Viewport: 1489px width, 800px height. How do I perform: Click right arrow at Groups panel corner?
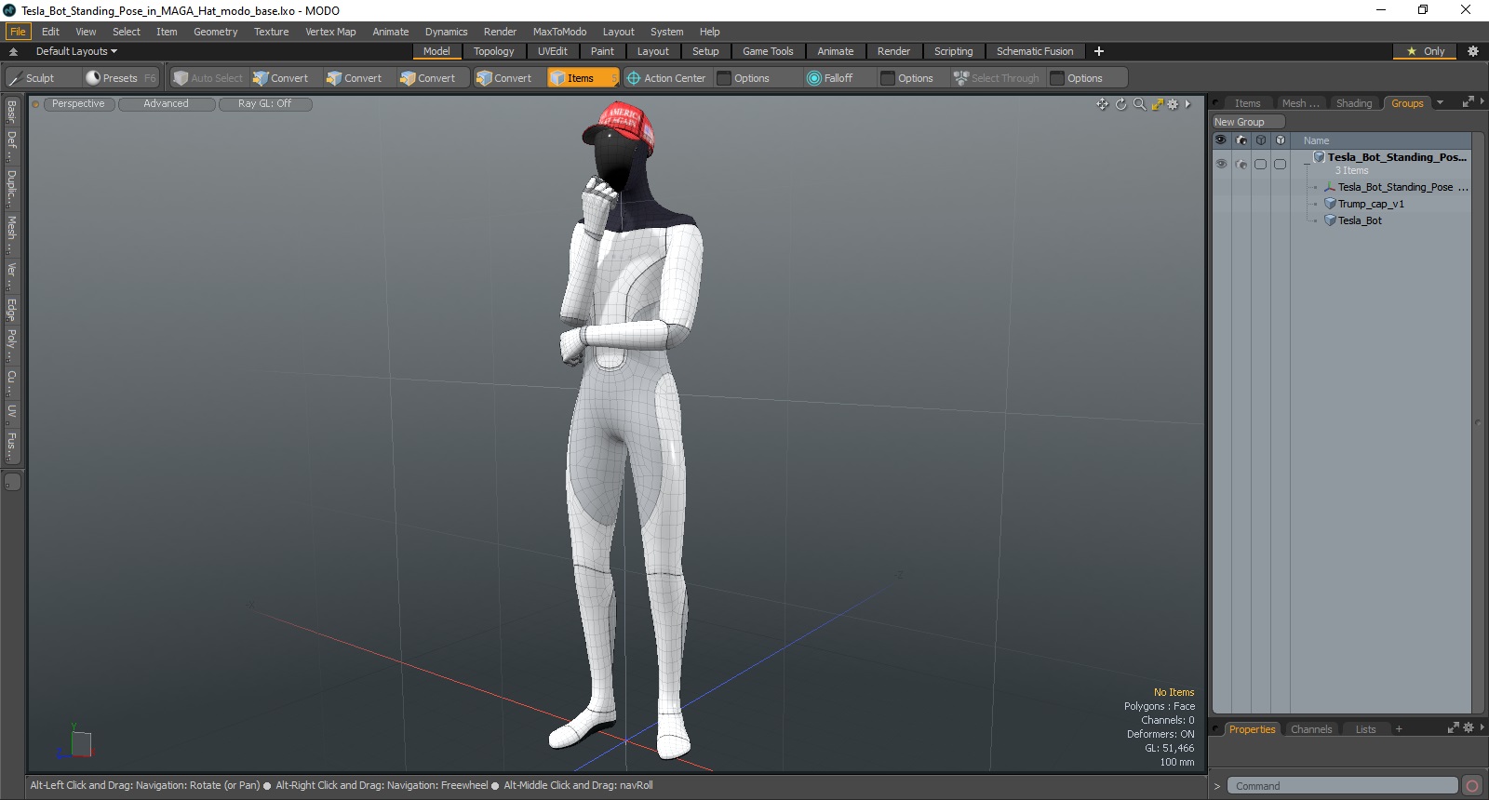point(1482,101)
